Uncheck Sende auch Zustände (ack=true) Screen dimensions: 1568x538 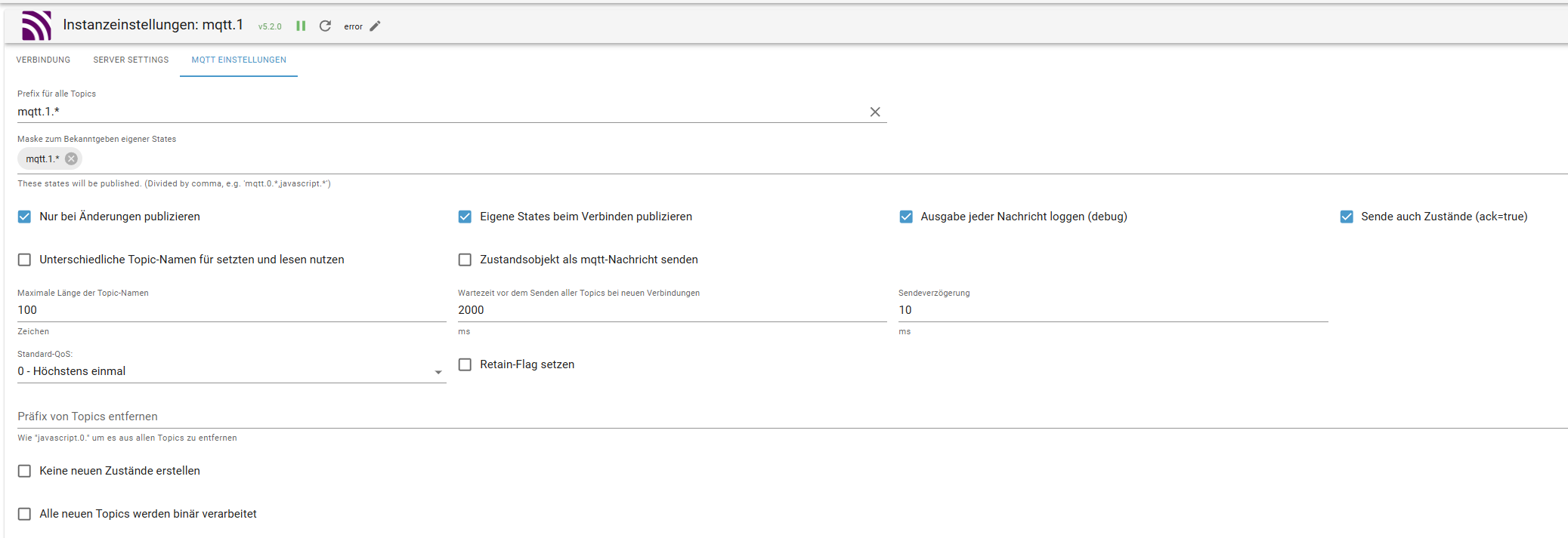coord(1347,217)
